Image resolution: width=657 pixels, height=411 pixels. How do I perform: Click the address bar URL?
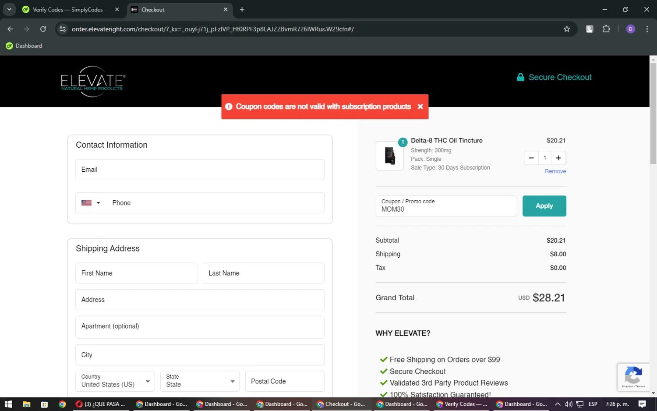point(213,29)
